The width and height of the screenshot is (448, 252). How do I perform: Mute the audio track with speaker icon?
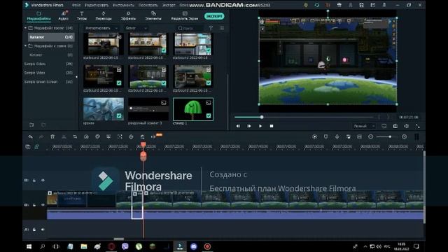43,230
